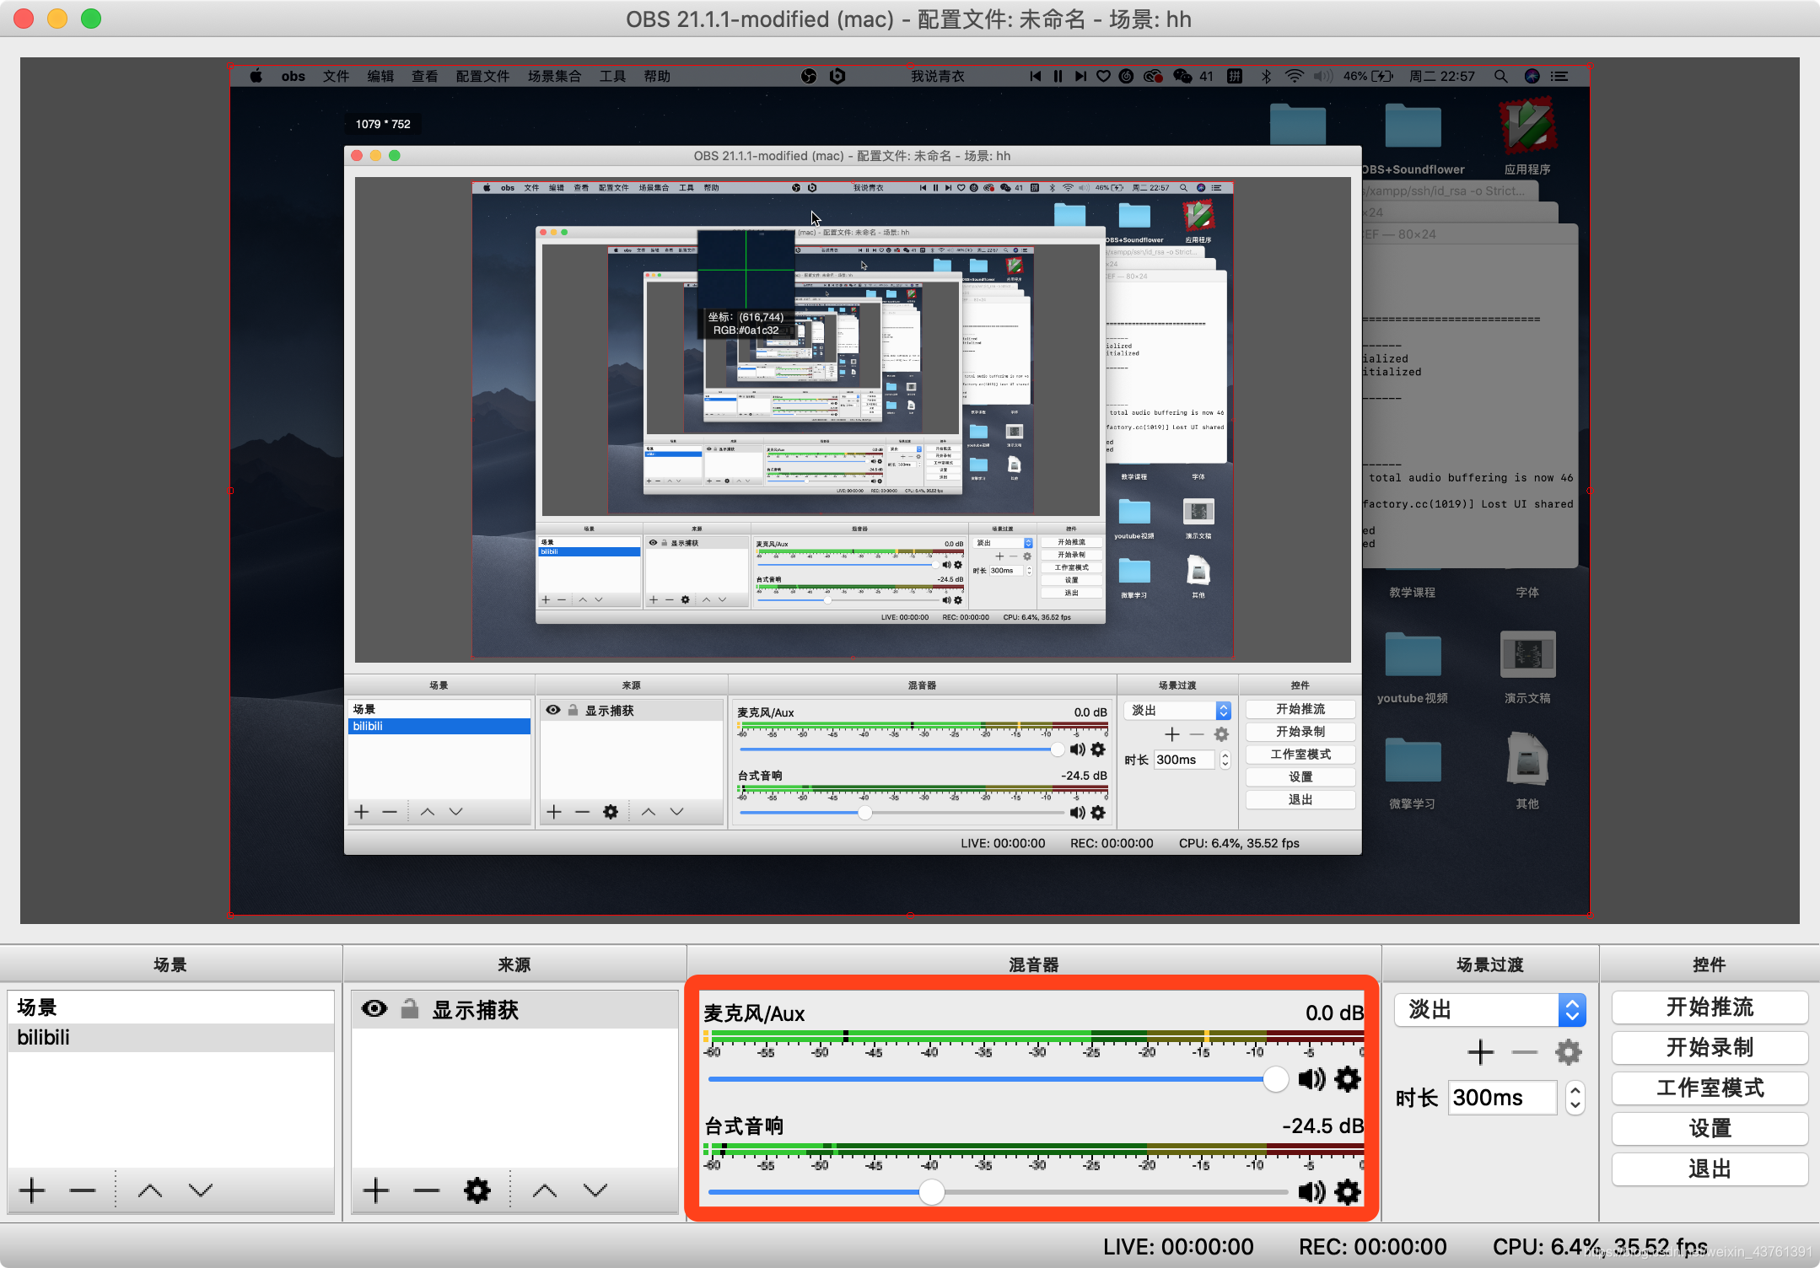Click the 开始推流 button

(x=1709, y=1007)
